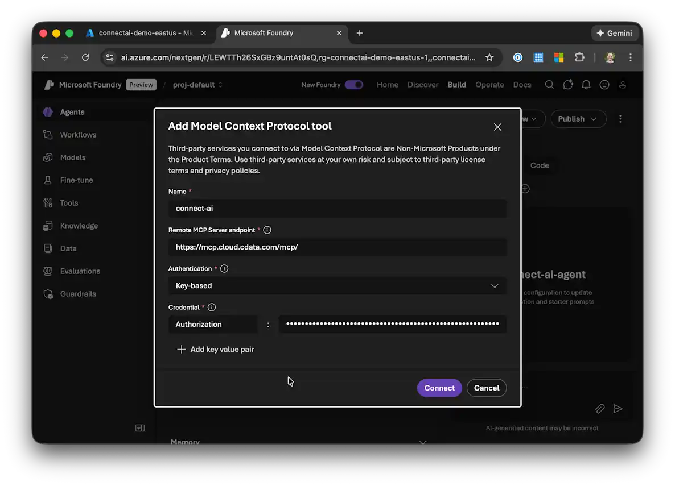Screen dimensions: 675x486
Task: Close the Add Model Context Protocol dialog
Action: point(497,127)
